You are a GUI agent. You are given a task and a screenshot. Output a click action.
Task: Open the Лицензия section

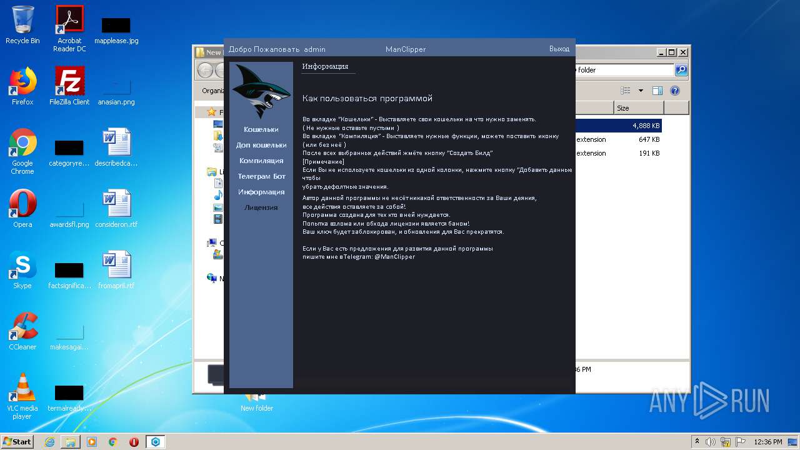pos(261,207)
